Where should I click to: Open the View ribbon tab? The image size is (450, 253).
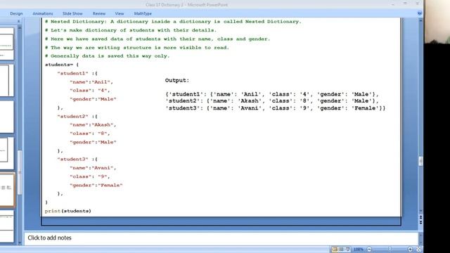tap(120, 13)
